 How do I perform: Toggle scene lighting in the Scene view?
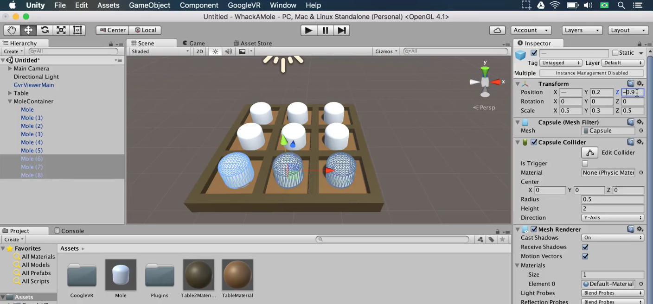[215, 51]
